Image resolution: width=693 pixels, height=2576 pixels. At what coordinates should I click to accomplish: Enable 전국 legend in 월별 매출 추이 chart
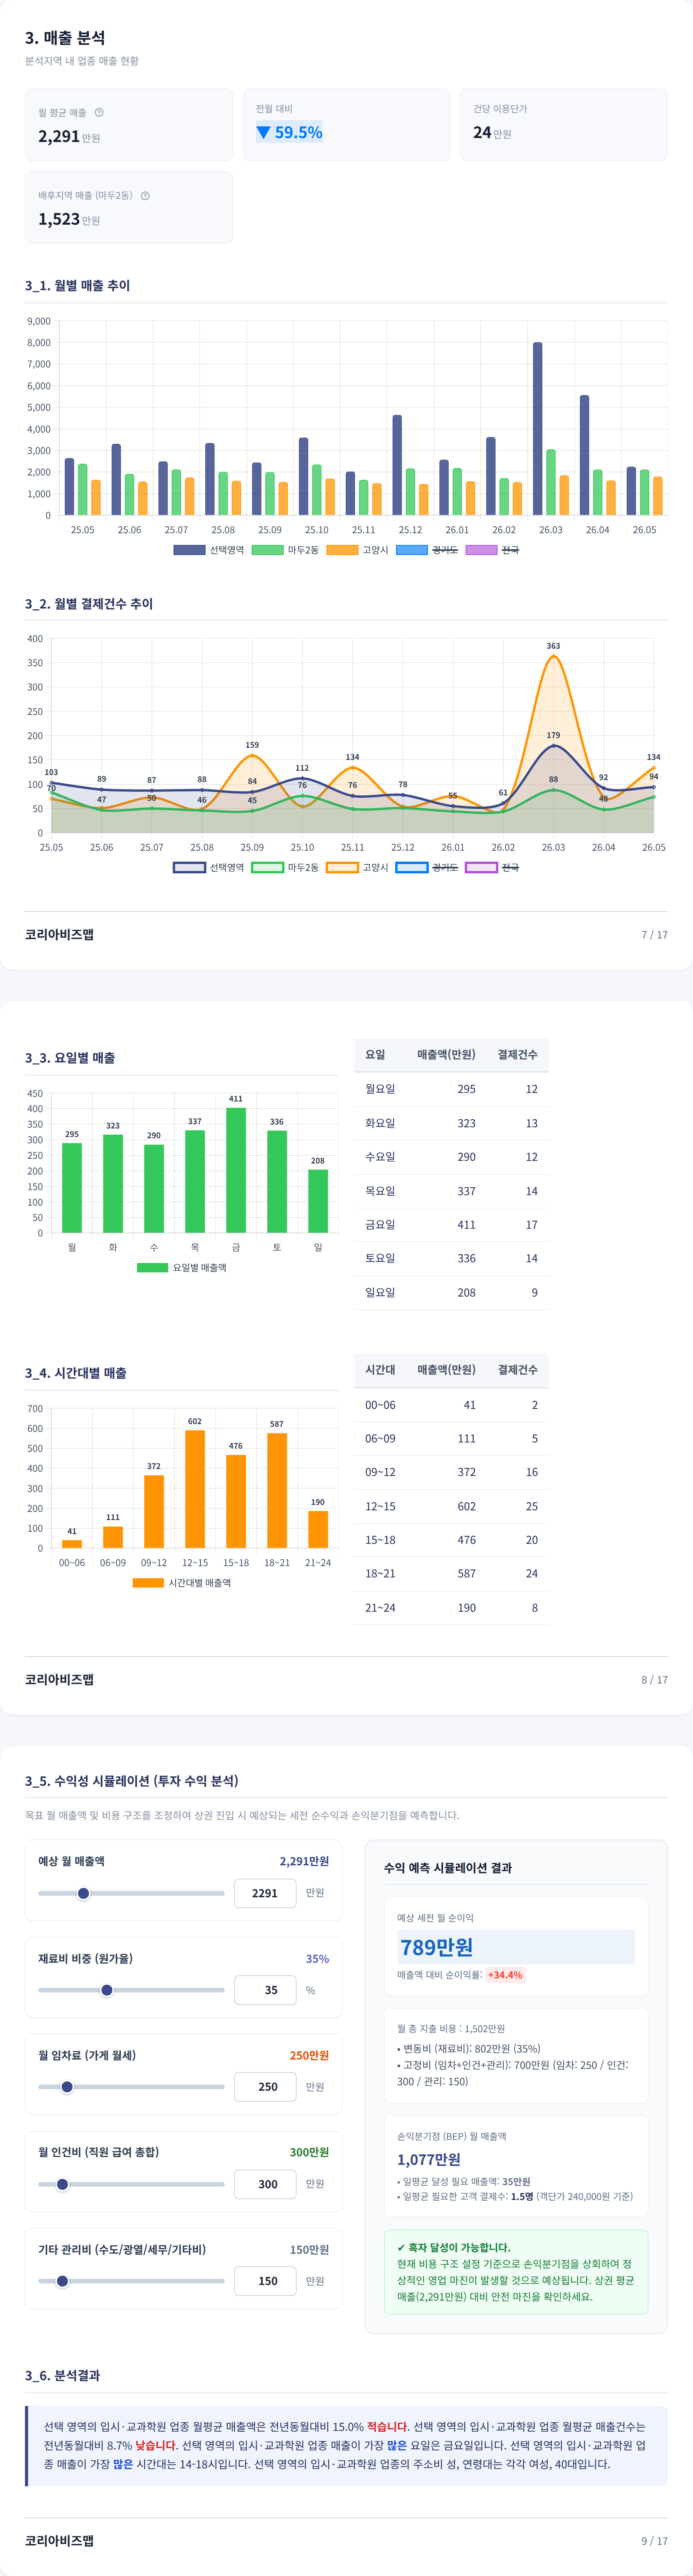492,550
